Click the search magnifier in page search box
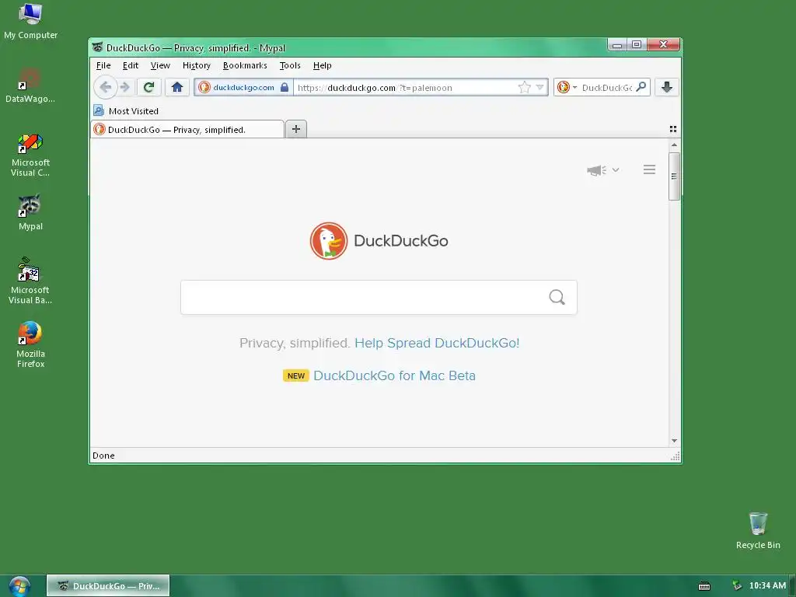The width and height of the screenshot is (796, 597). (557, 298)
